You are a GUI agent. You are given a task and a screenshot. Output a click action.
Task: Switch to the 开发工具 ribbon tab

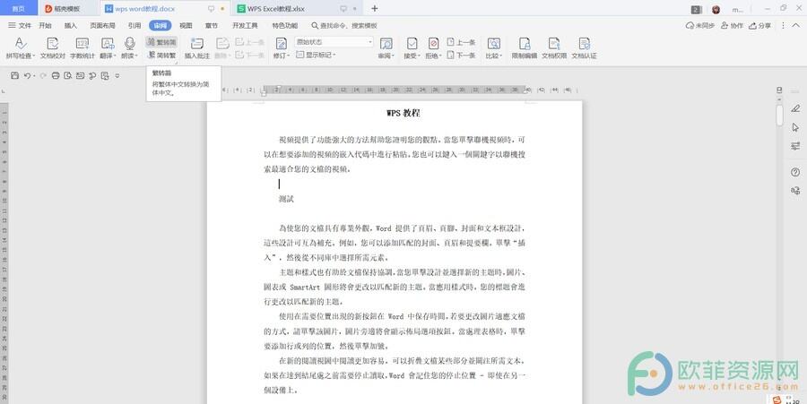[x=245, y=25]
